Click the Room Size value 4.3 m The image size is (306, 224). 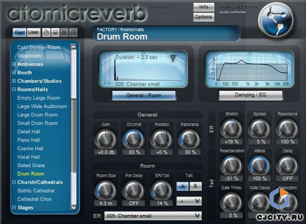(106, 203)
